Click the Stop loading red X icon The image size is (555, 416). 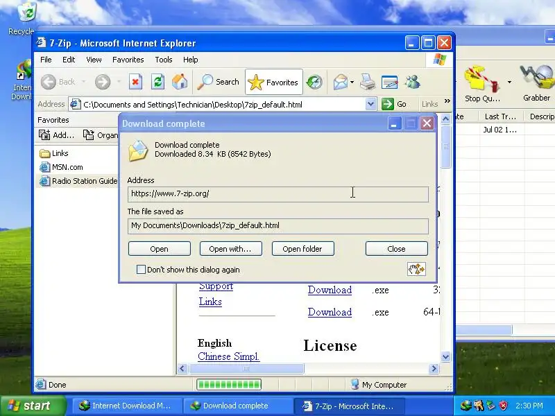[x=135, y=82]
